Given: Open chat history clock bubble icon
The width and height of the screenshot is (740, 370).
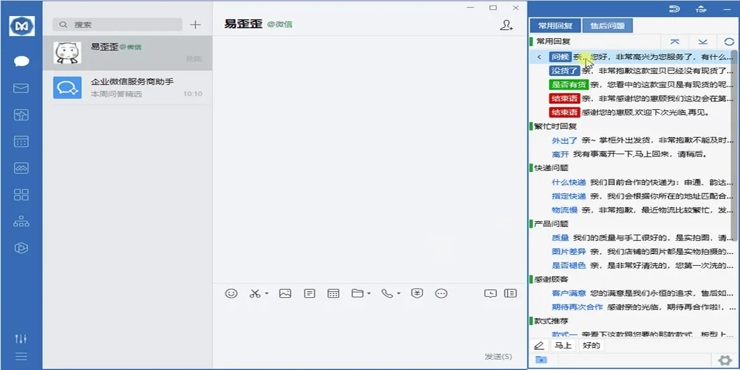Looking at the screenshot, I should pyautogui.click(x=490, y=294).
